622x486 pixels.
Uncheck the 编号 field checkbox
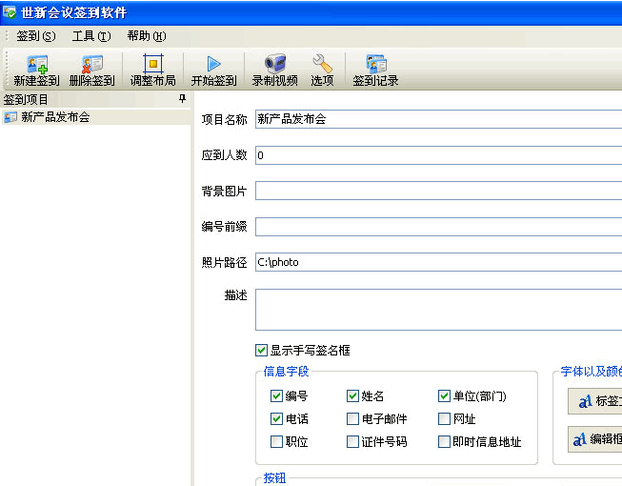277,396
